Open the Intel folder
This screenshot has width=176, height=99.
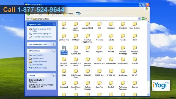pyautogui.click(x=135, y=37)
